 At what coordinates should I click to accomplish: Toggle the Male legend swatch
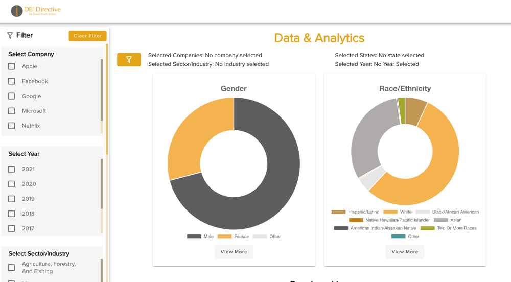coord(194,237)
